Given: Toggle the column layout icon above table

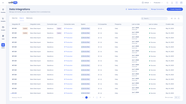Looking at the screenshot, I should [179, 18].
